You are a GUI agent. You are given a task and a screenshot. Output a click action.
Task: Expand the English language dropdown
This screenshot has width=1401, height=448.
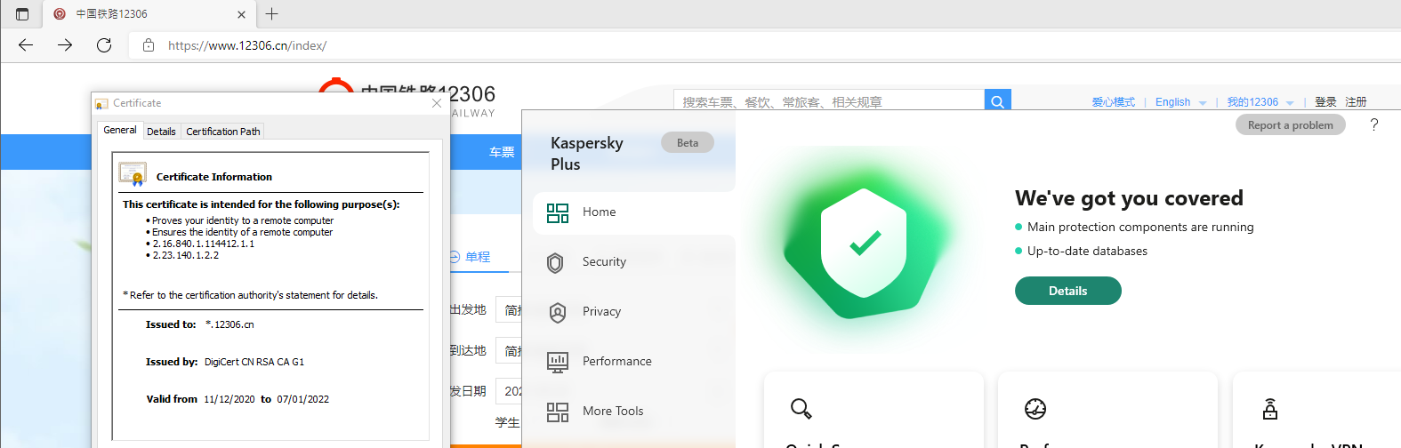1180,102
